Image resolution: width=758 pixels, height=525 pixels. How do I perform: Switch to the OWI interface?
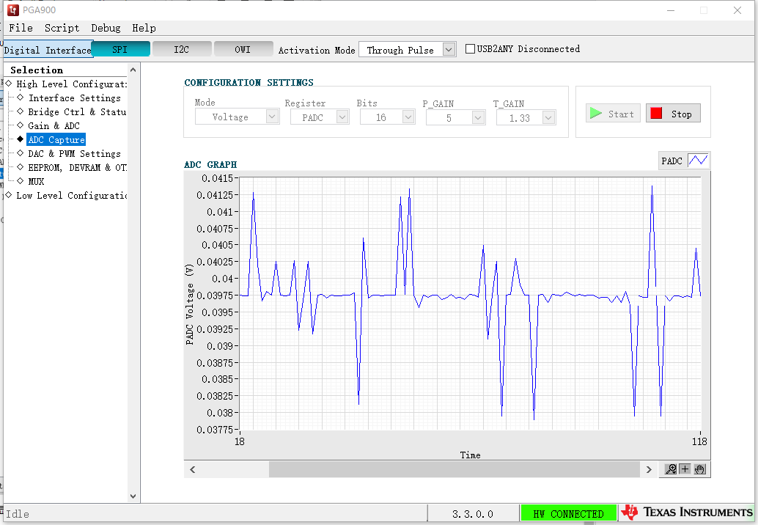[243, 49]
